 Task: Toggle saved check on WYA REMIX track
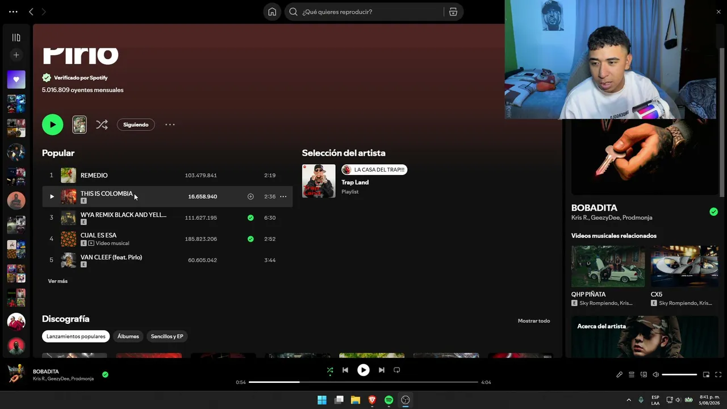coord(250,218)
